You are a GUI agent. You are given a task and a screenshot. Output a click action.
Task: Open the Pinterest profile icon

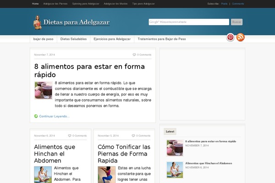230,38
